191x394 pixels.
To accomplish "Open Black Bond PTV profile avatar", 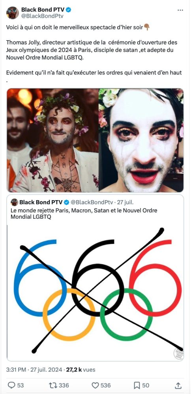I will (12, 13).
